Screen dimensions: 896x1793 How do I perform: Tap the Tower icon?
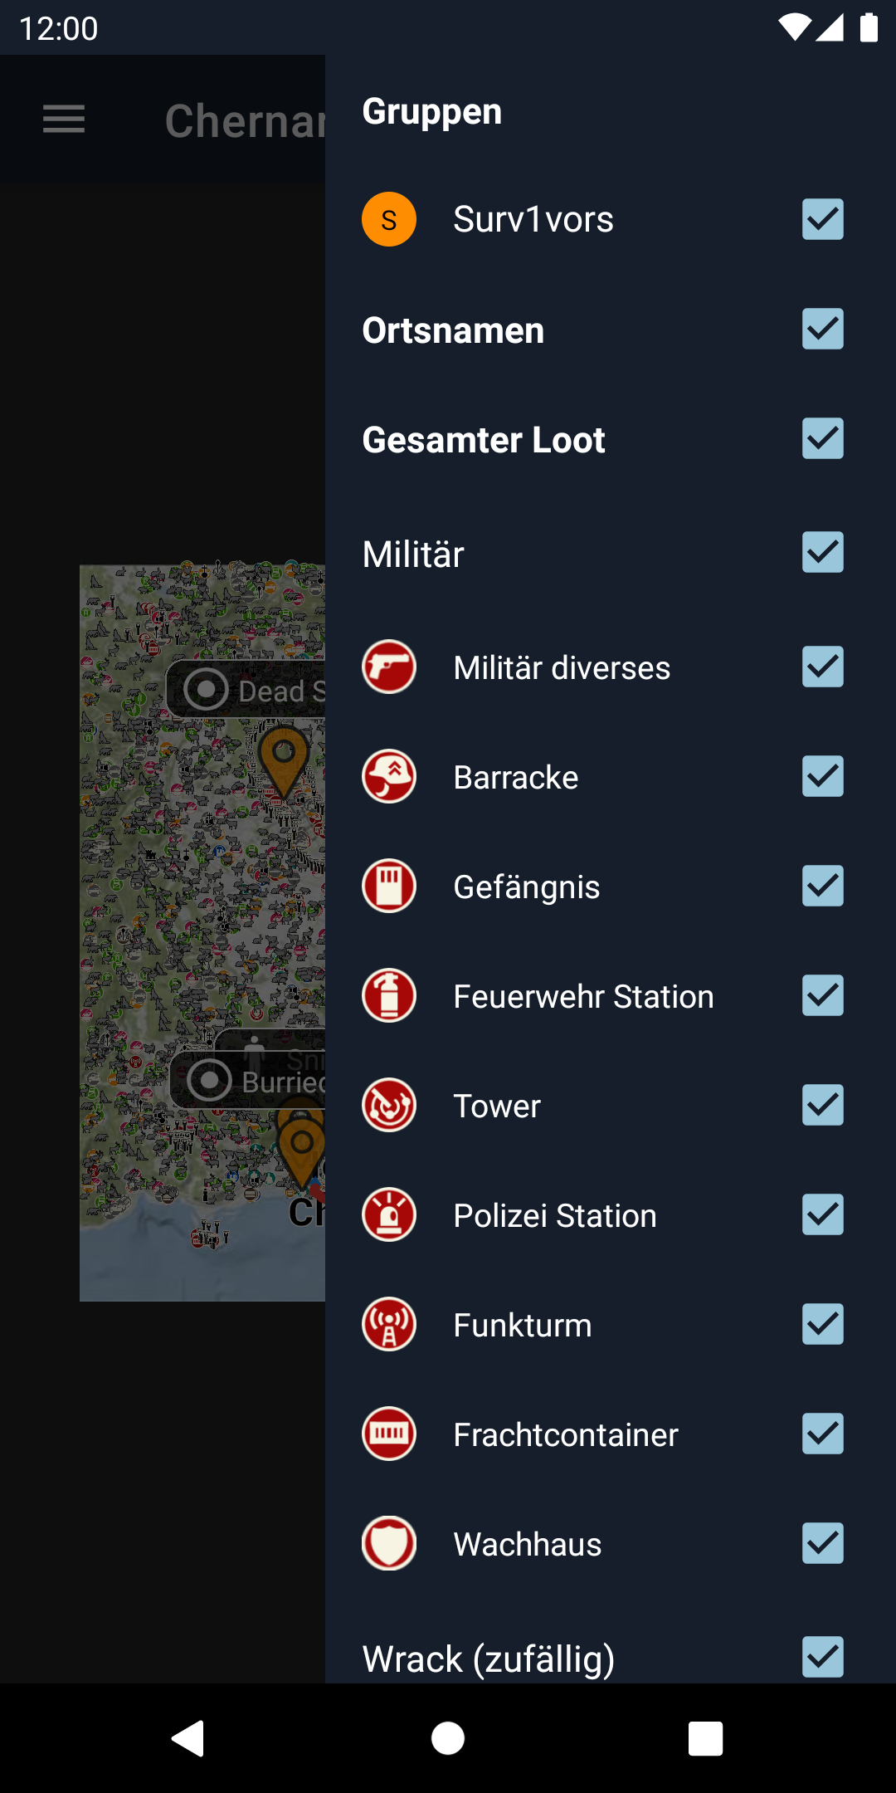pyautogui.click(x=389, y=1106)
